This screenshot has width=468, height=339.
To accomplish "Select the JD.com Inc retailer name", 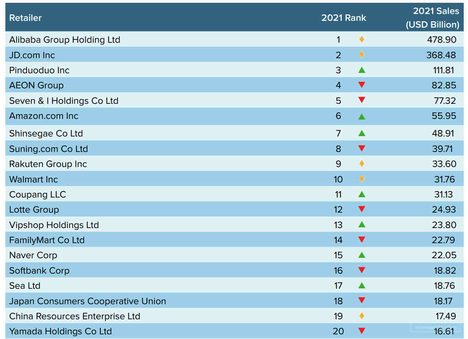I will 32,55.
